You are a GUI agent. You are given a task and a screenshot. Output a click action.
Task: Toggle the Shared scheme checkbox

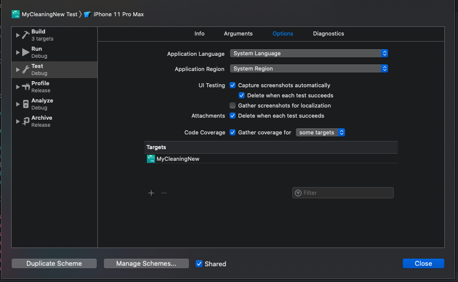(199, 264)
